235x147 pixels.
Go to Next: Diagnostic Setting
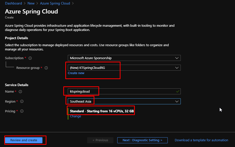point(142,140)
